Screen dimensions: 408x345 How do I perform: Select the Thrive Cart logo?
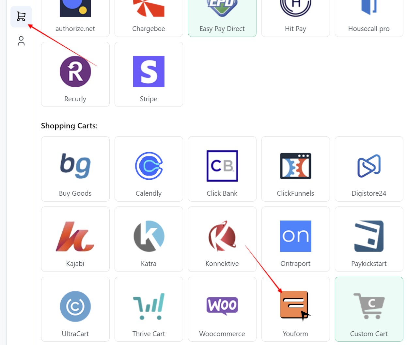coord(149,306)
